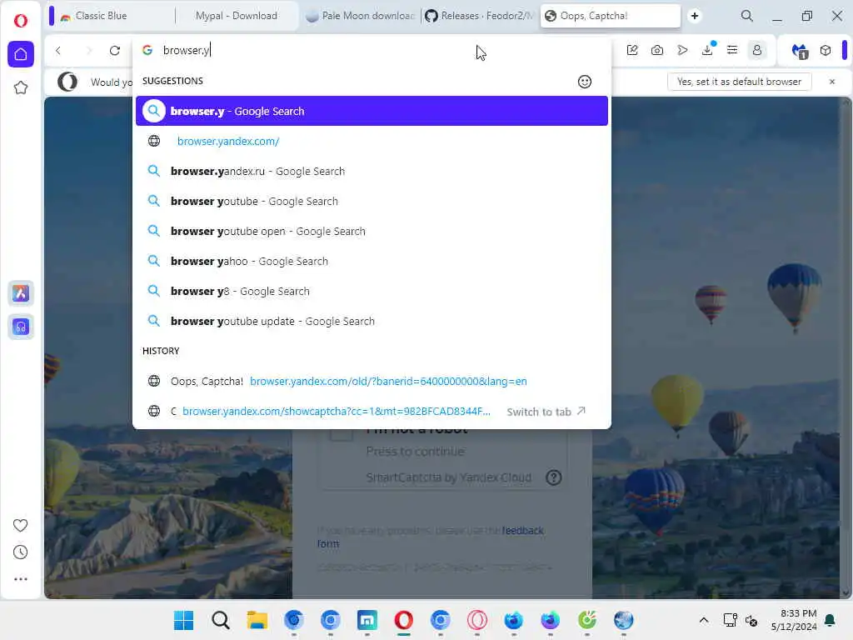Image resolution: width=853 pixels, height=640 pixels.
Task: Choose 'browser yahoo' suggestion
Action: [372, 261]
